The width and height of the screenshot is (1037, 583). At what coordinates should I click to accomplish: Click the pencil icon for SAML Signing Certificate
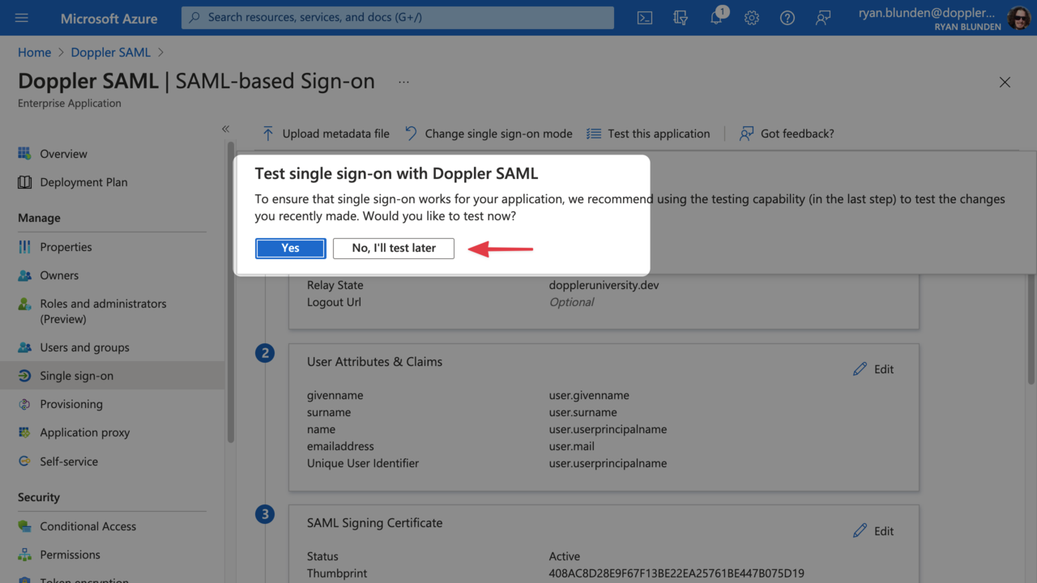coord(860,531)
